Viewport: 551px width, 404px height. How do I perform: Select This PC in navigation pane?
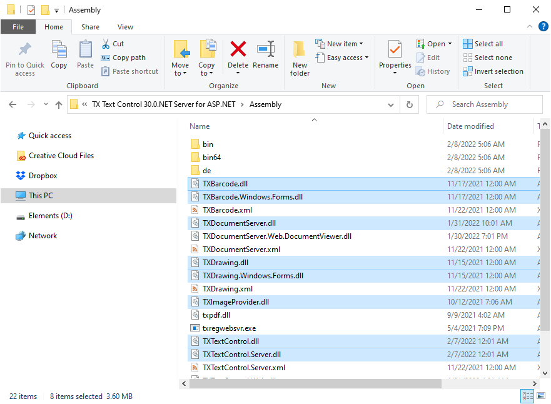click(89, 196)
